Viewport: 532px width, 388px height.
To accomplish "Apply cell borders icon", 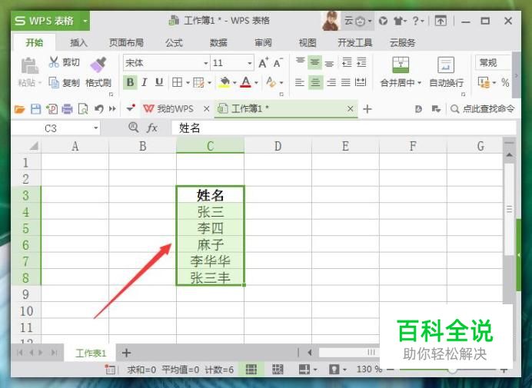I will coord(177,82).
